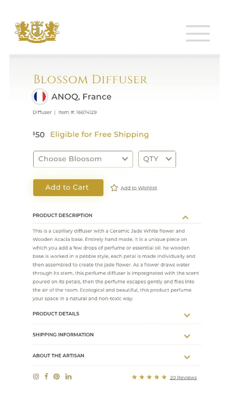Screen dimensions: 229x419
Task: Click the Eligible for Free Shipping text
Action: [x=99, y=134]
